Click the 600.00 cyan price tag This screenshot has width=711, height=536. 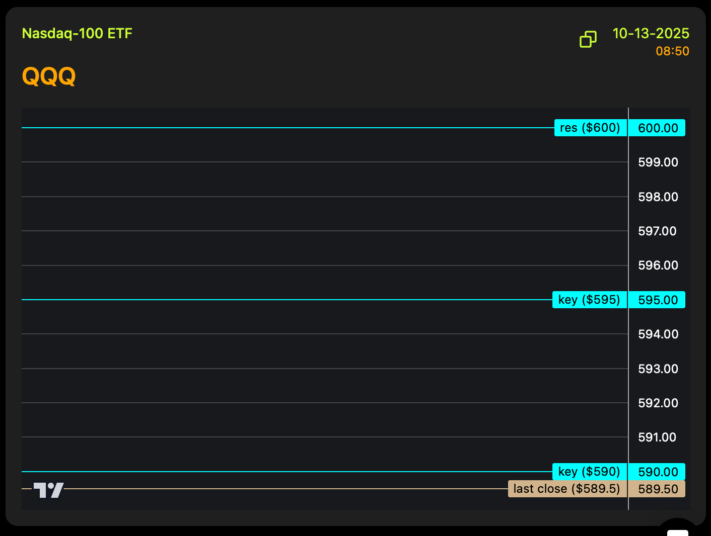click(658, 128)
